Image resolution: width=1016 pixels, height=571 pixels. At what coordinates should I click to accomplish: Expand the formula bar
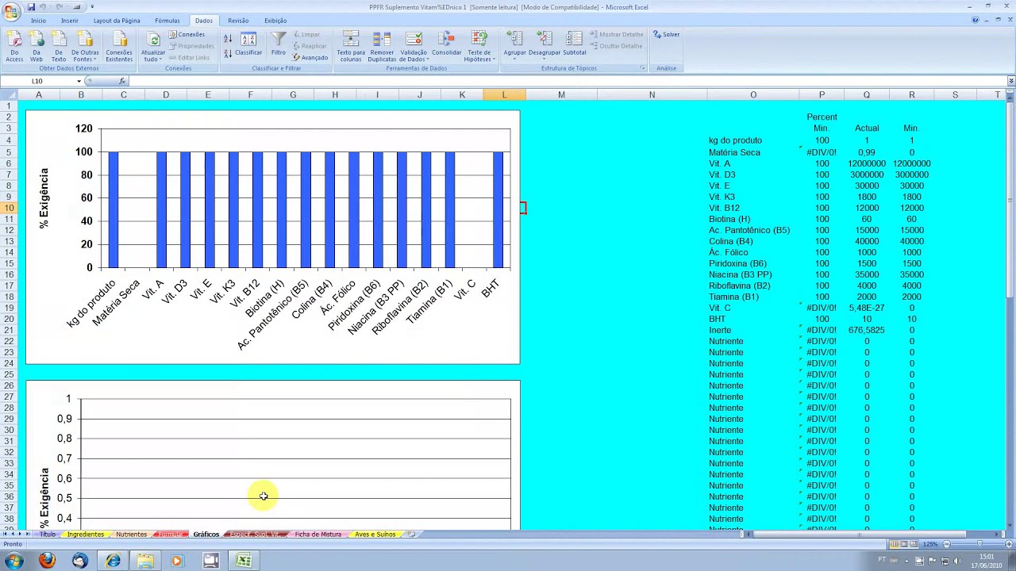[x=1010, y=81]
